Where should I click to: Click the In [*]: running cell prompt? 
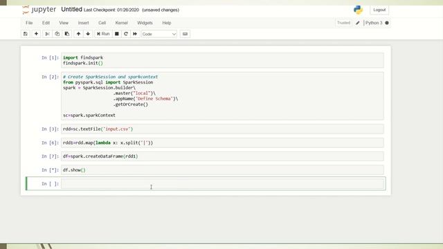click(50, 170)
